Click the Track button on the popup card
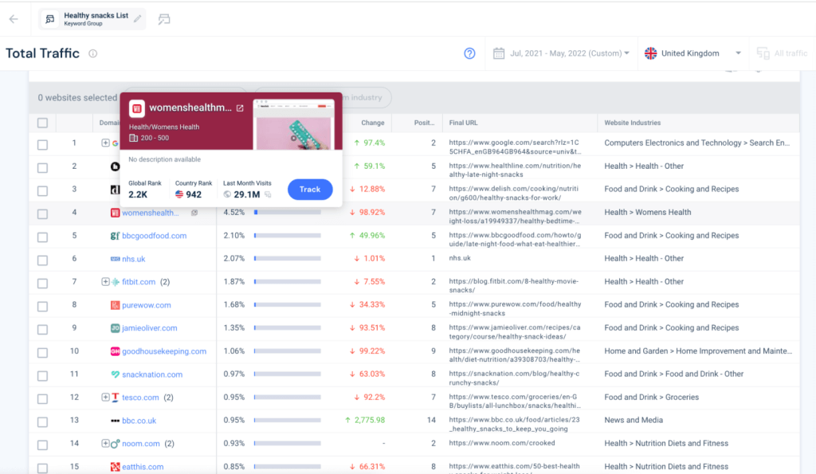Viewport: 816px width, 474px height. click(x=310, y=189)
